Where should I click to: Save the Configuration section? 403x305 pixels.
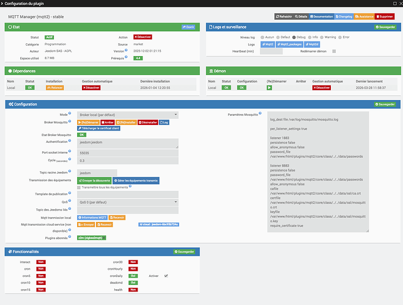pyautogui.click(x=385, y=104)
